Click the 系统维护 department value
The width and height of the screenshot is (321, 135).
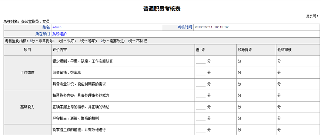point(59,34)
